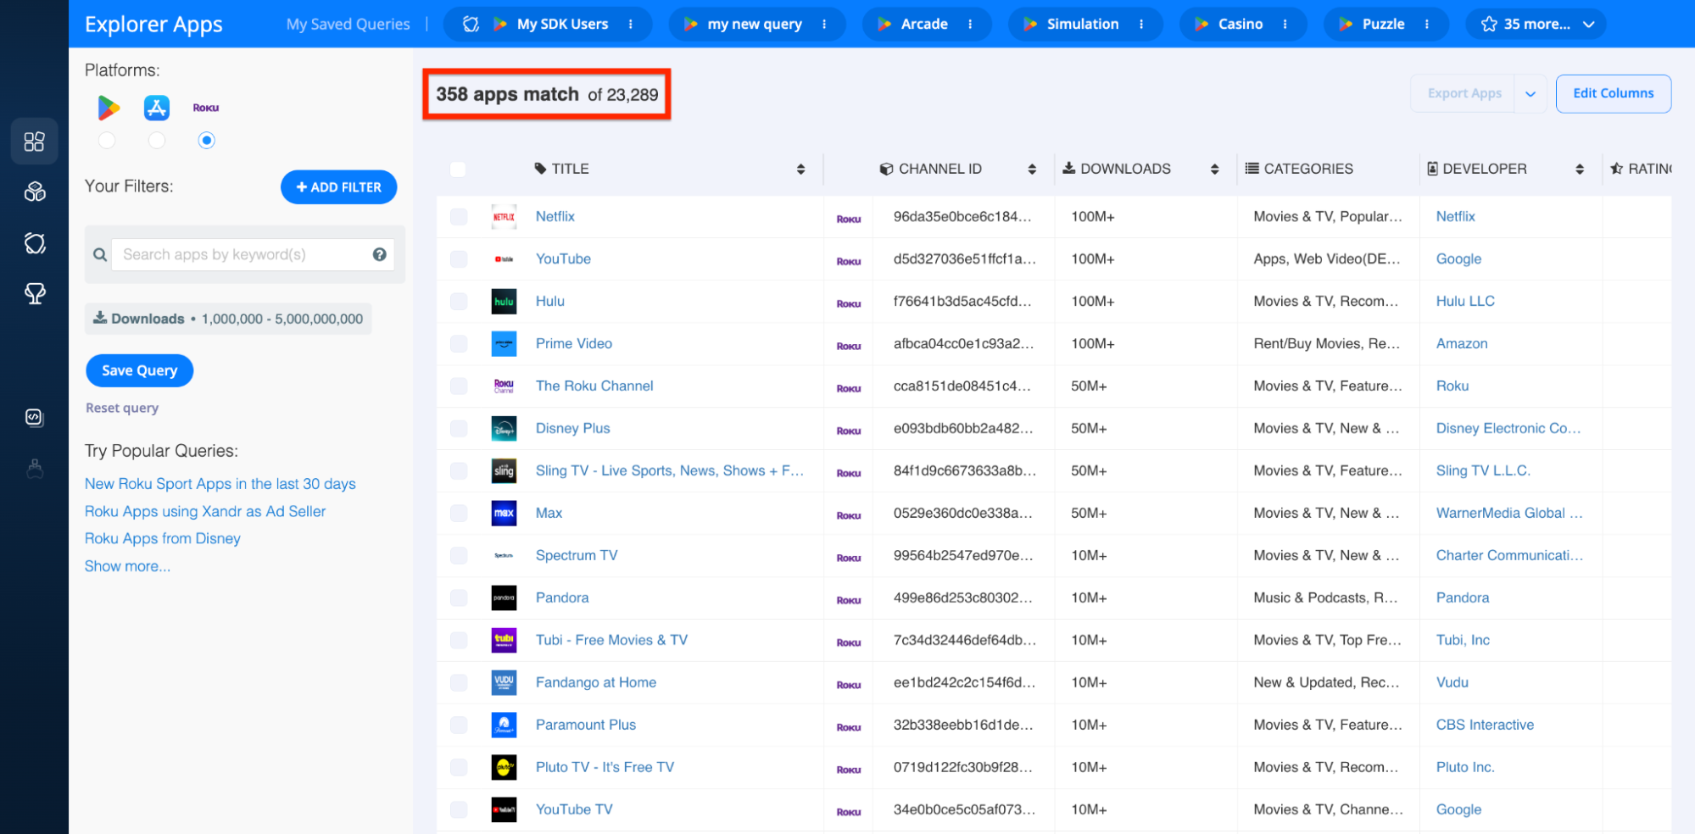Expand the Export Apps dropdown arrow
The image size is (1695, 834).
tap(1531, 94)
